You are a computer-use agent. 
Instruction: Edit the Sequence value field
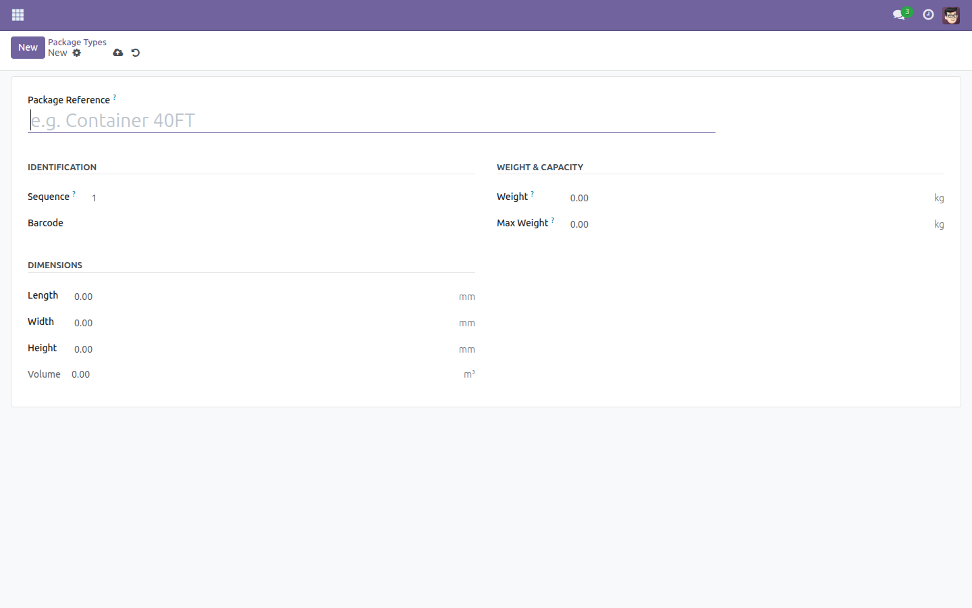point(282,198)
